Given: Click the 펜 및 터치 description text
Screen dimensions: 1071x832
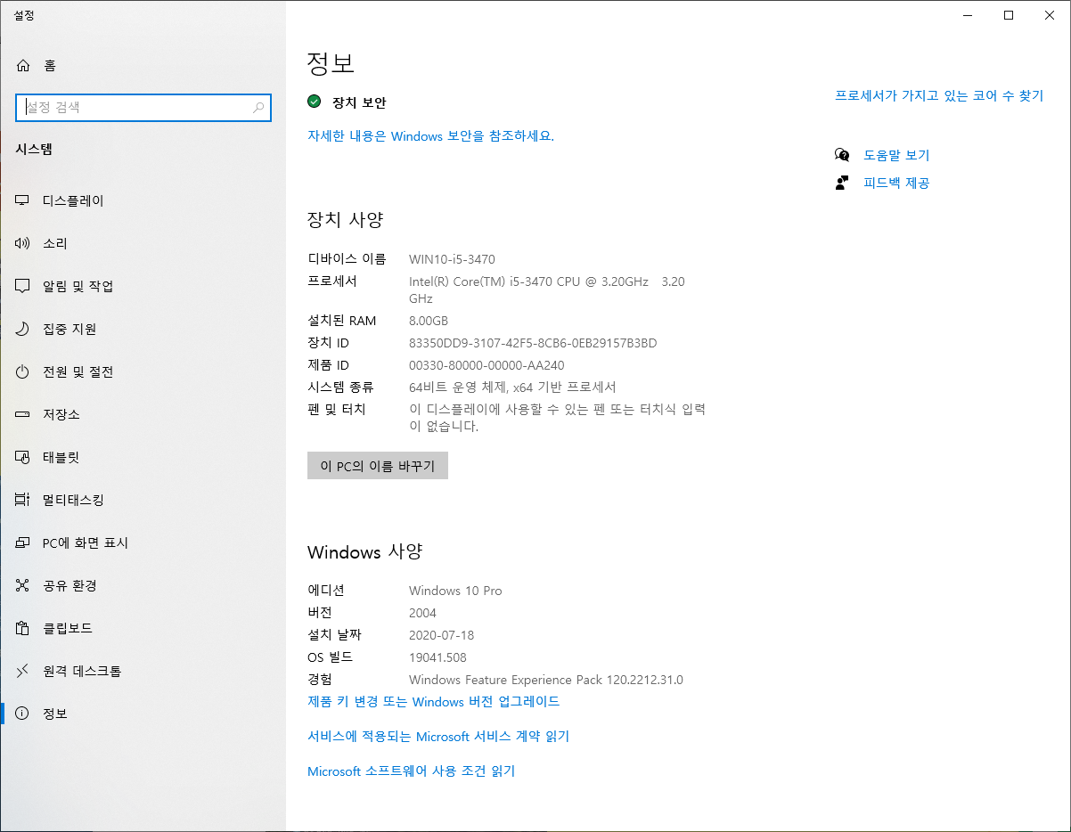Looking at the screenshot, I should [x=558, y=418].
